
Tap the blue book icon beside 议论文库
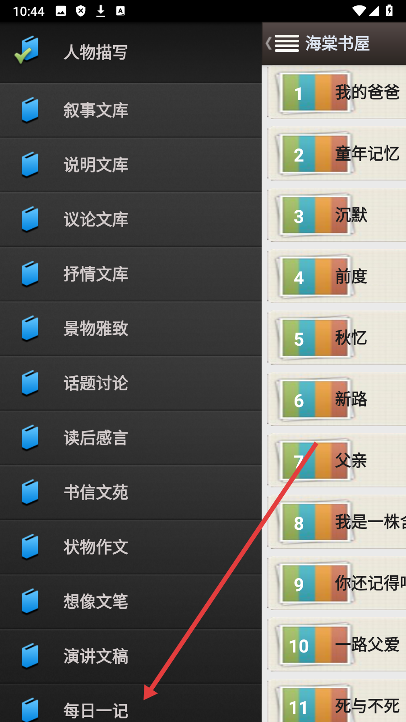tap(30, 219)
